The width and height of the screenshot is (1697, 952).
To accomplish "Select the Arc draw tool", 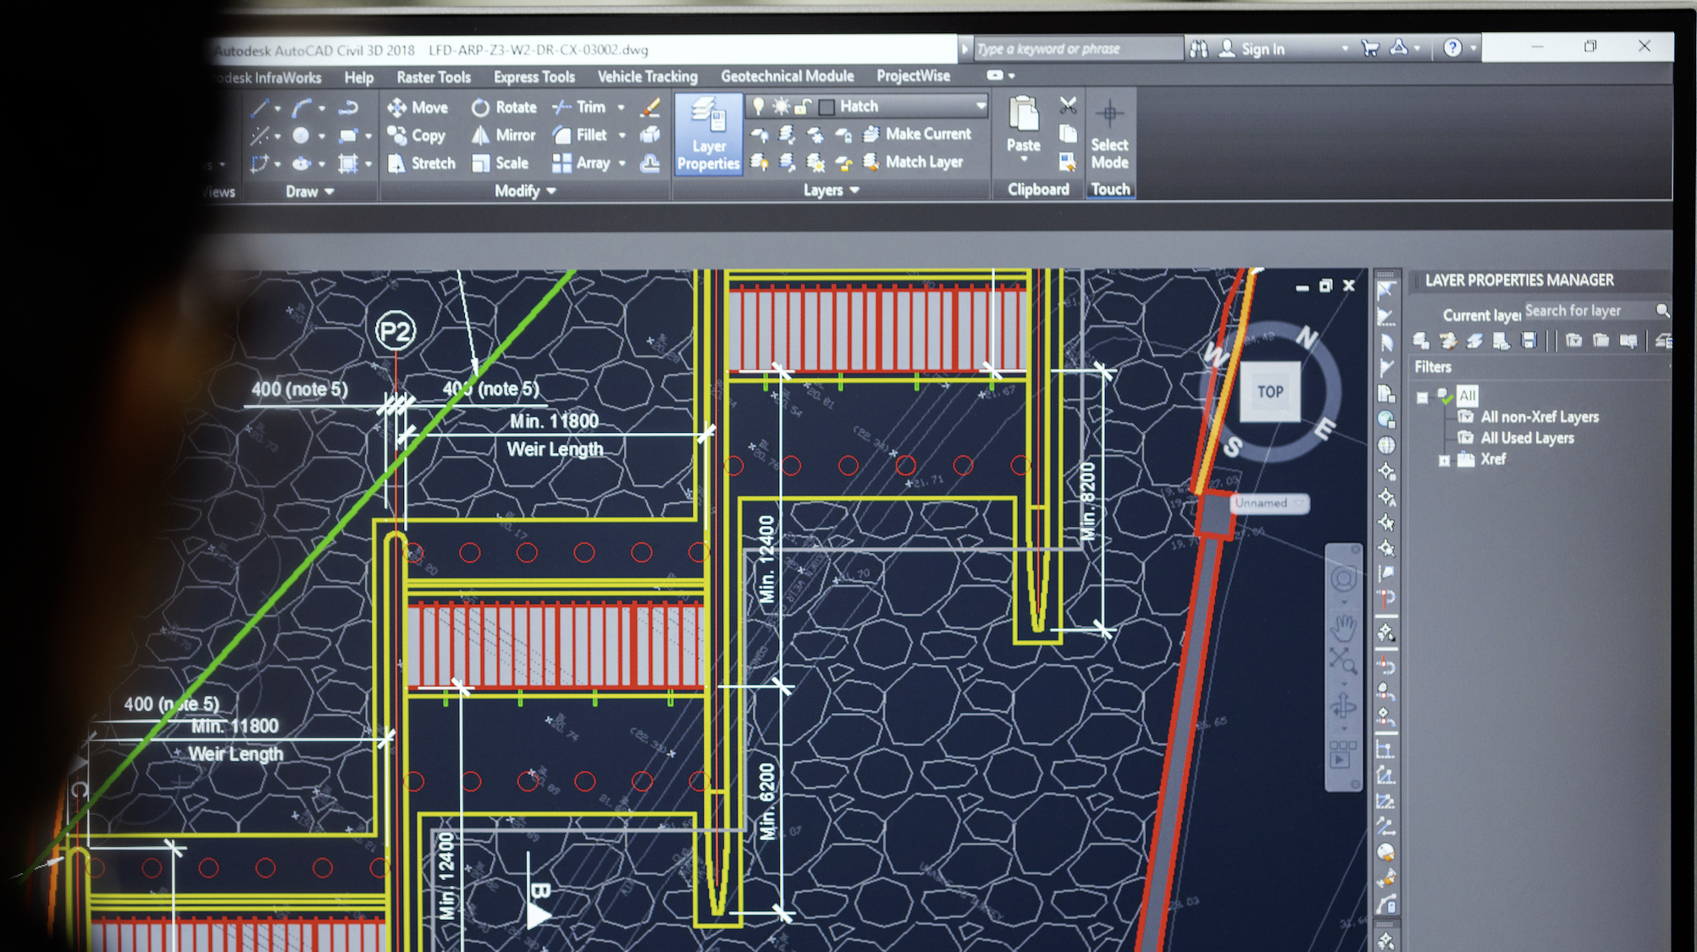I will [302, 108].
